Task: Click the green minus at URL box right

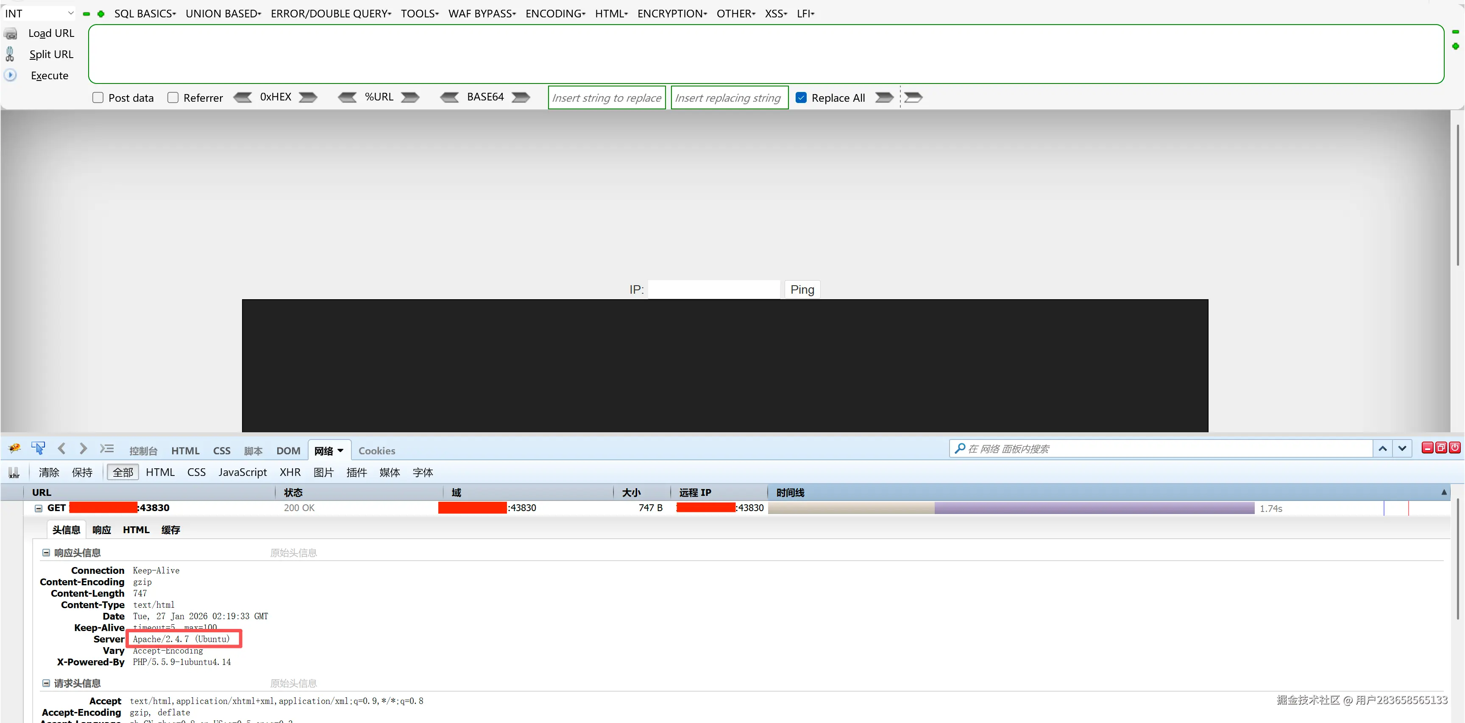Action: point(1456,32)
